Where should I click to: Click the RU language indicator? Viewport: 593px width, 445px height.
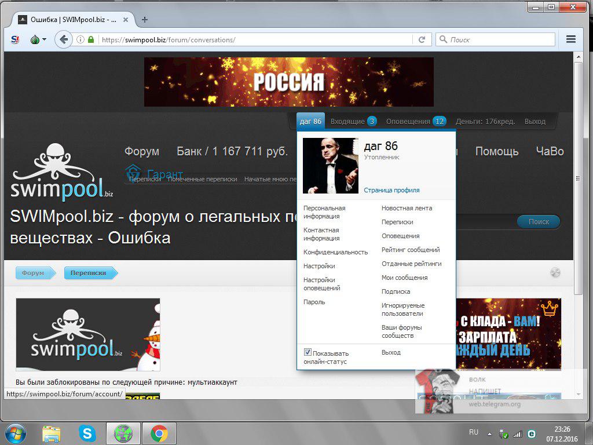(x=474, y=432)
